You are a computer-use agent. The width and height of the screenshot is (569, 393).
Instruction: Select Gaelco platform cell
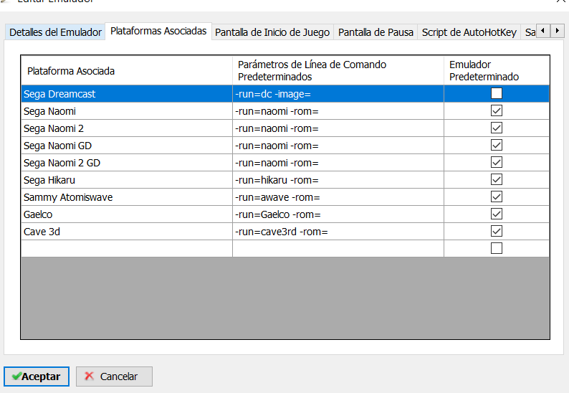click(127, 214)
